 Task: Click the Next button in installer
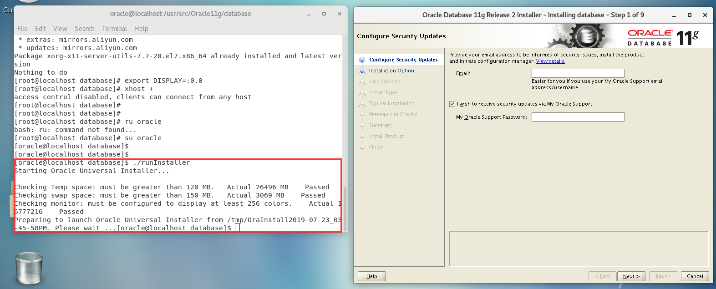[x=631, y=276]
